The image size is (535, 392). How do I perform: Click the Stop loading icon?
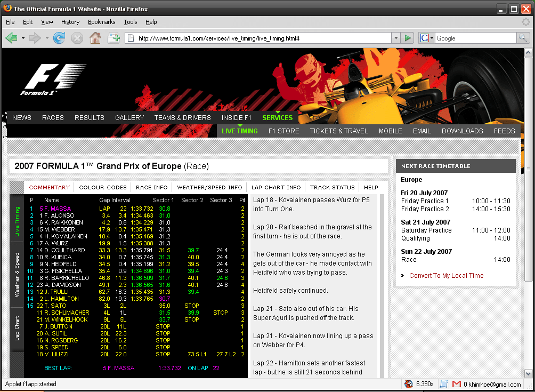click(76, 38)
